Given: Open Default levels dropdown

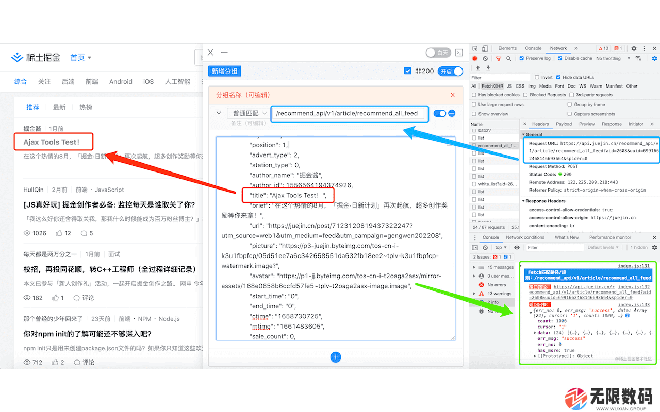Looking at the screenshot, I should click(x=602, y=247).
